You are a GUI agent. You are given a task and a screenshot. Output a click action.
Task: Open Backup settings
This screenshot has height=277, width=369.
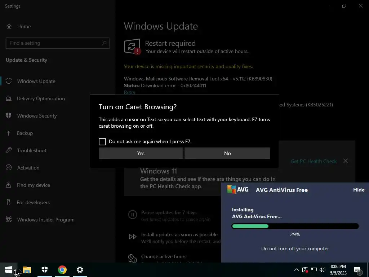(x=25, y=133)
